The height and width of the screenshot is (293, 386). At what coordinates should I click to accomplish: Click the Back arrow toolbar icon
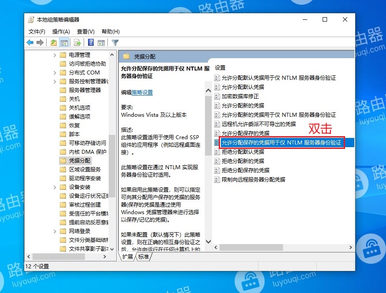tap(30, 43)
